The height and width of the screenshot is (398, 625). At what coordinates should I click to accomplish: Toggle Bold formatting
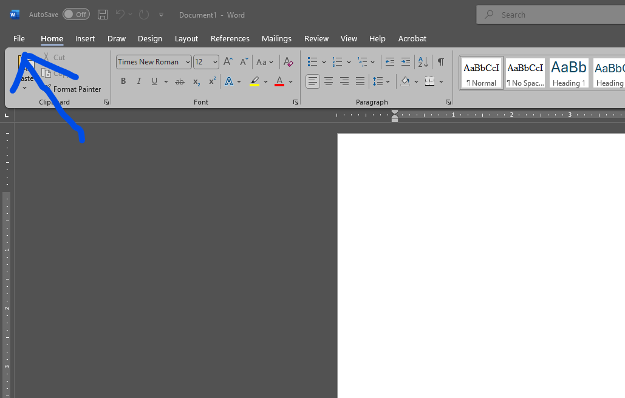click(x=123, y=81)
